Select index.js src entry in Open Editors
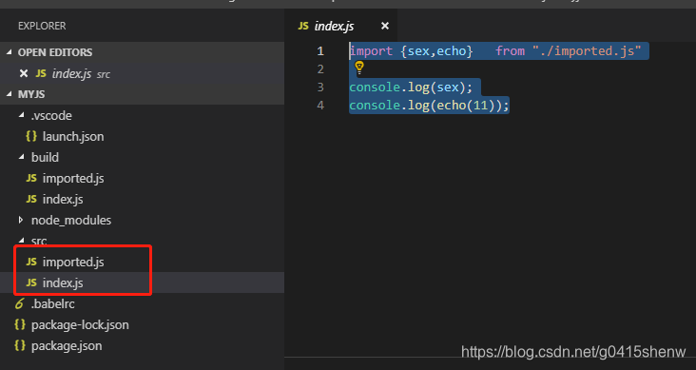Screen dimensions: 696x370 (142, 73)
